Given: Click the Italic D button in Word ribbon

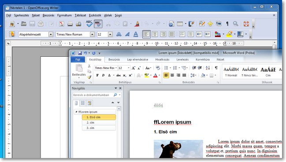Looking at the screenshot, I should 103,75.
